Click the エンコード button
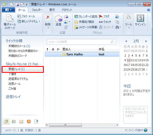This screenshot has height=135, width=153. point(106,27)
